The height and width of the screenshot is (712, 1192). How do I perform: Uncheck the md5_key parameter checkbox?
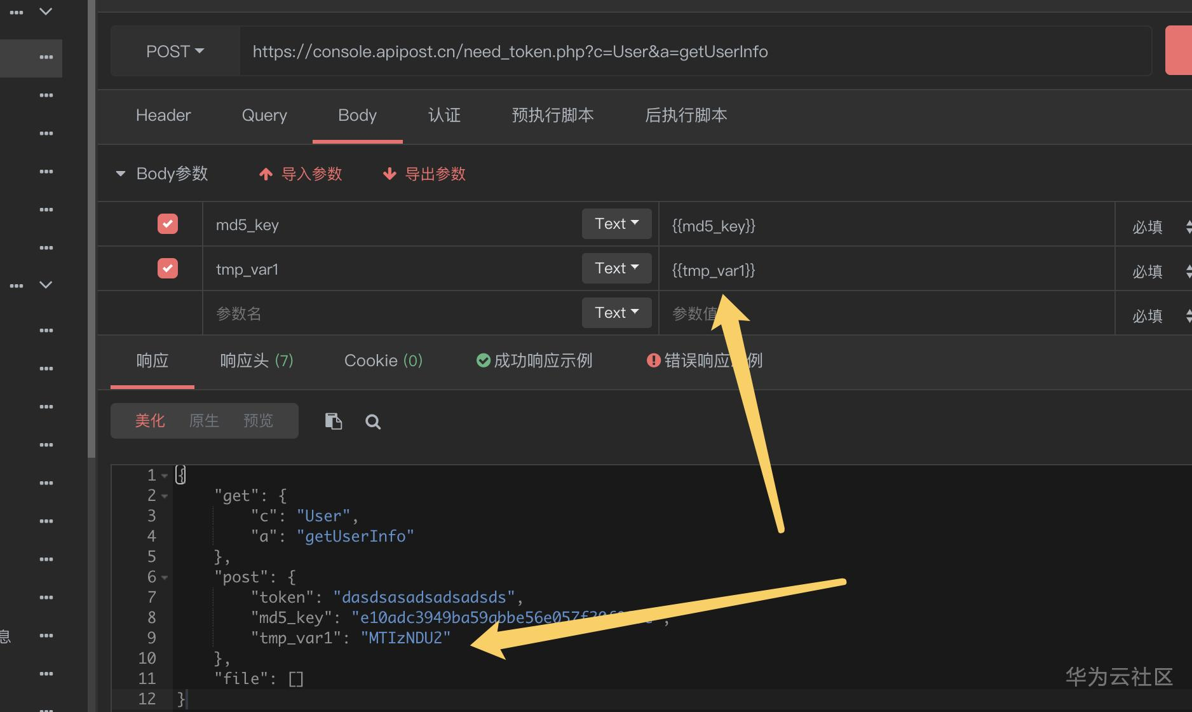pos(168,224)
